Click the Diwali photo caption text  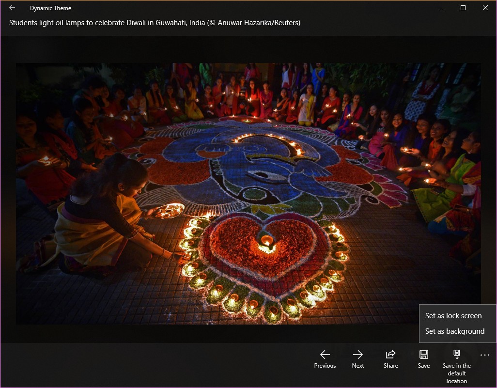pos(155,23)
